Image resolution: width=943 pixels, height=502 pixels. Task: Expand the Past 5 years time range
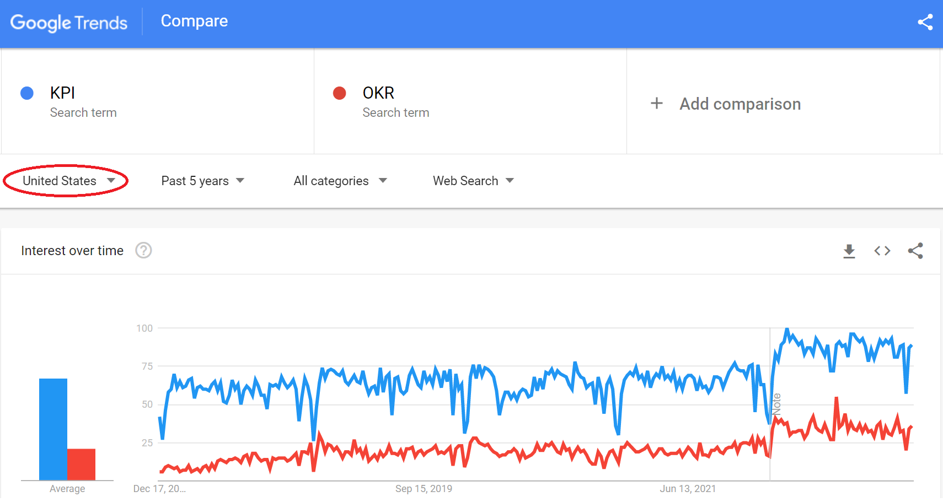click(202, 181)
